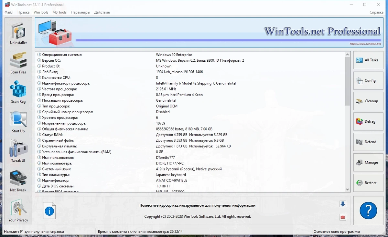Image resolution: width=388 pixels, height=237 pixels.
Task: Click info icon beside Количество CPU
Action: [x=39, y=77]
